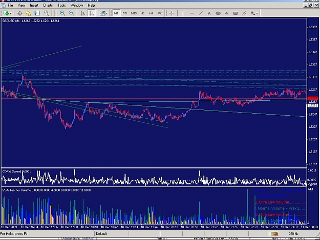This screenshot has height=240, width=320.
Task: Select the Triangle drawing tool
Action: click(227, 13)
